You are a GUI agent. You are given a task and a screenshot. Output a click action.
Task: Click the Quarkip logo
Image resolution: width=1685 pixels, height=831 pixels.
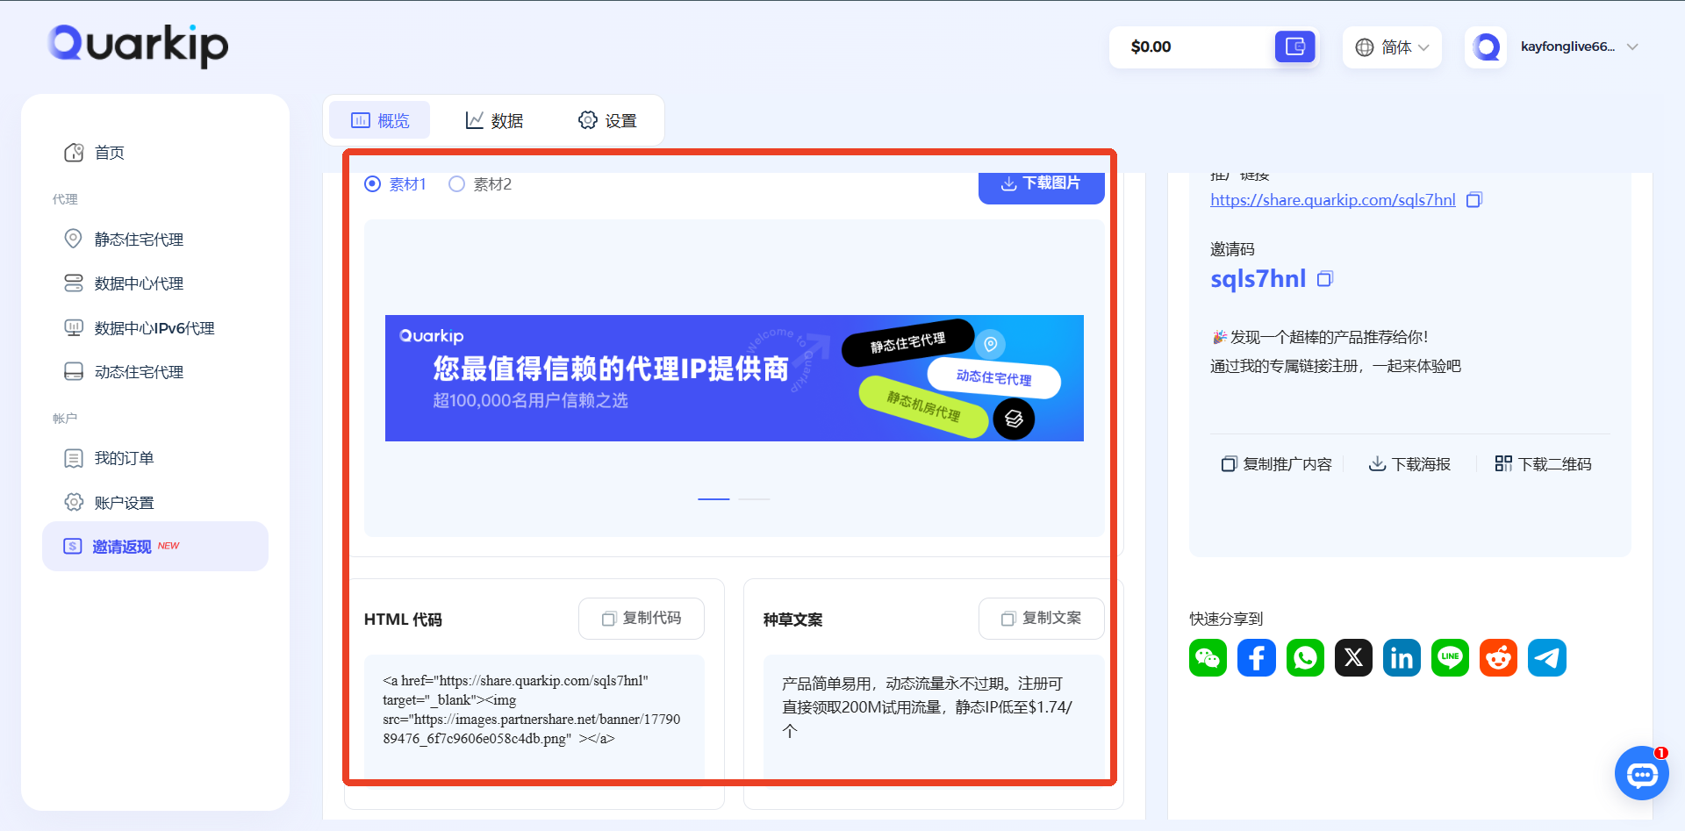[138, 46]
